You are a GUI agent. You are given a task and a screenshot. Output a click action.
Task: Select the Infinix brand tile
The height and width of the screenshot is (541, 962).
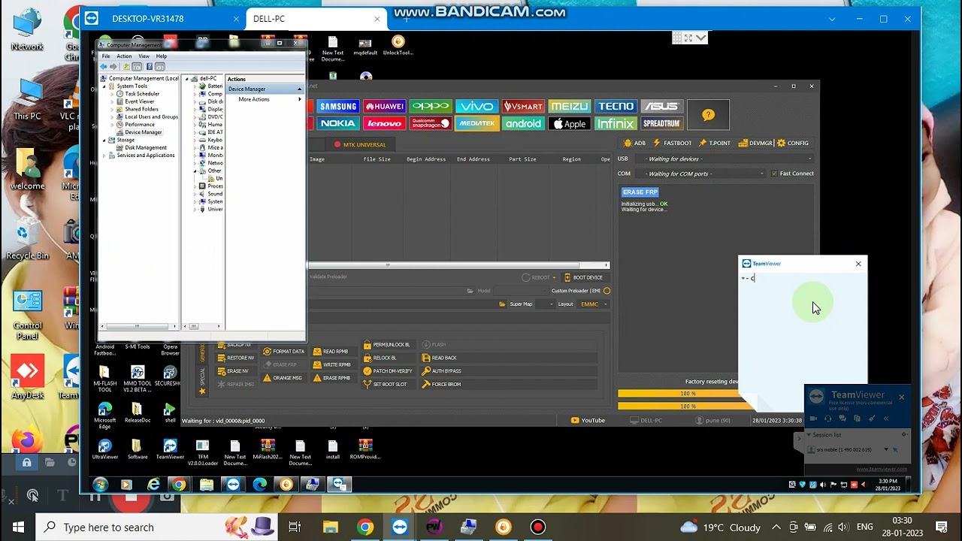[616, 123]
